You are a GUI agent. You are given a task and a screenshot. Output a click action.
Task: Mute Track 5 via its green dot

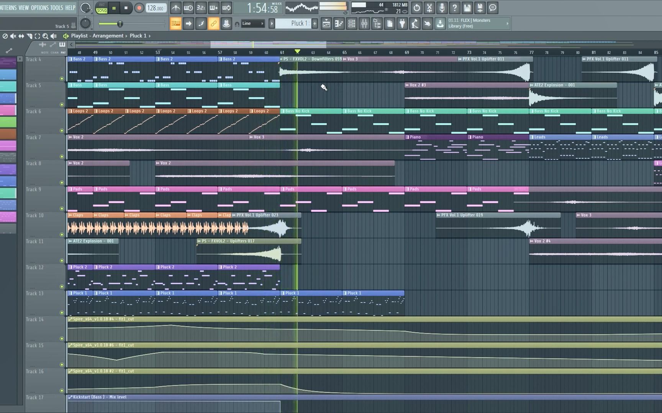(62, 104)
